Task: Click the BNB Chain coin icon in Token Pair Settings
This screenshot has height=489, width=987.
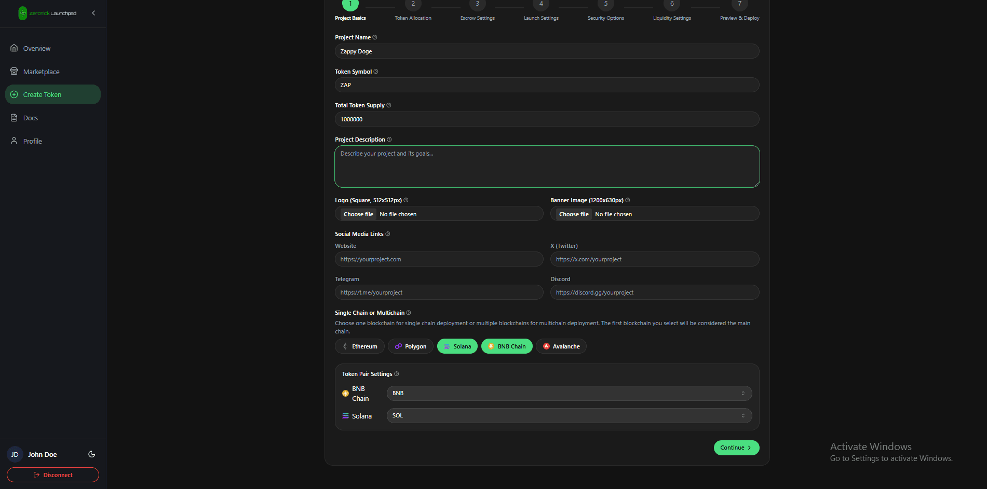Action: (345, 394)
